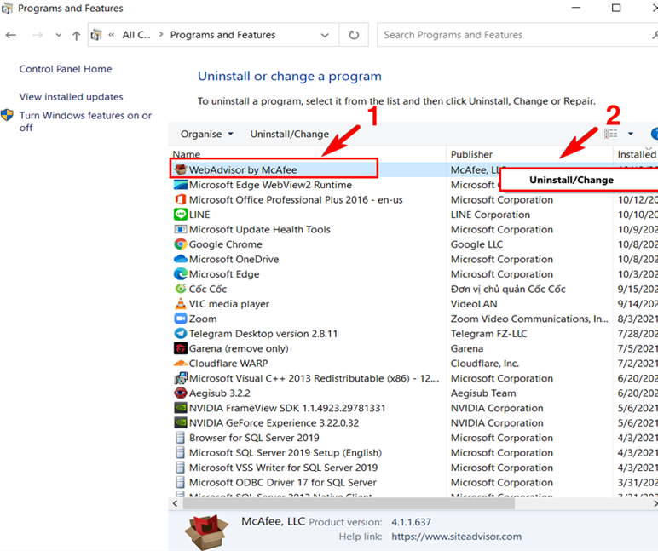Click the Microsoft Edge browser icon

coord(181,274)
